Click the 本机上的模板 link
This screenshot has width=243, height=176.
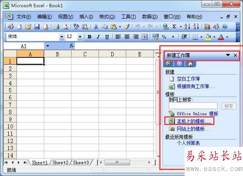coord(194,121)
